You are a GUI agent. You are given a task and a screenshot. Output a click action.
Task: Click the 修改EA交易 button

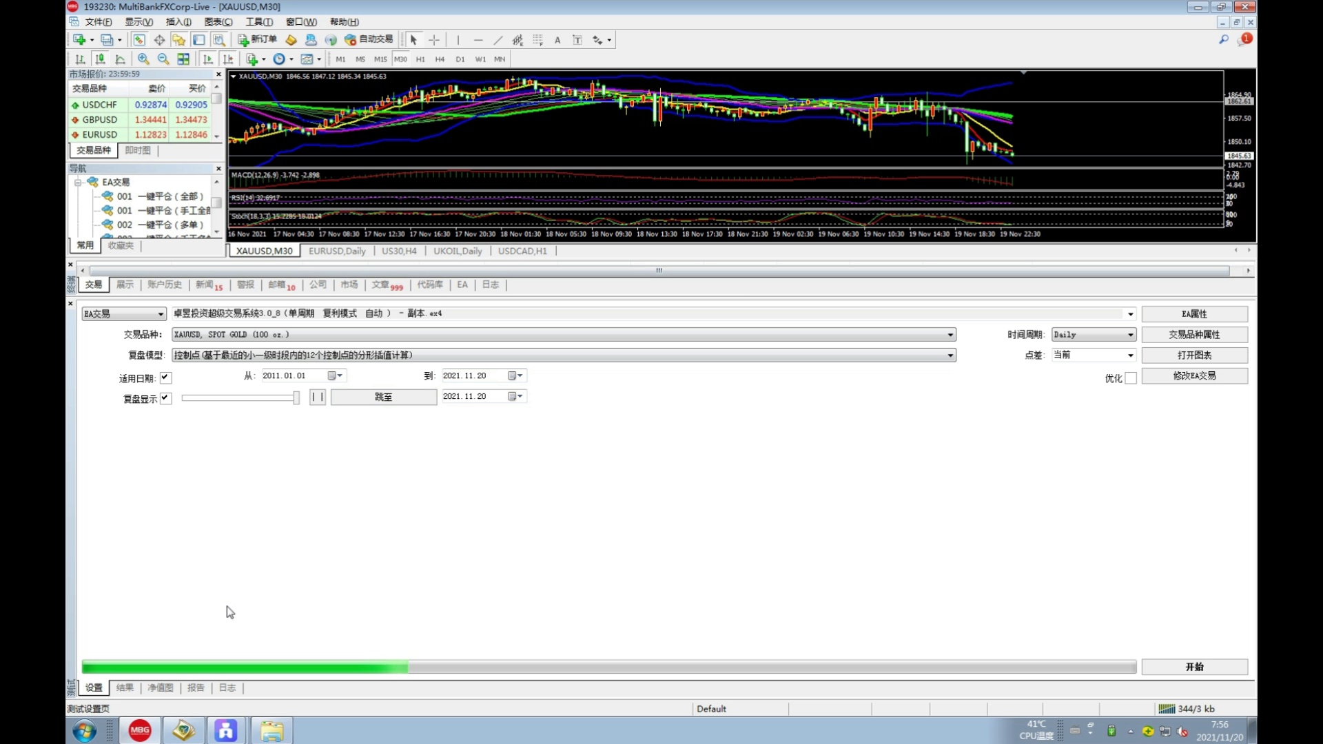[x=1194, y=376]
